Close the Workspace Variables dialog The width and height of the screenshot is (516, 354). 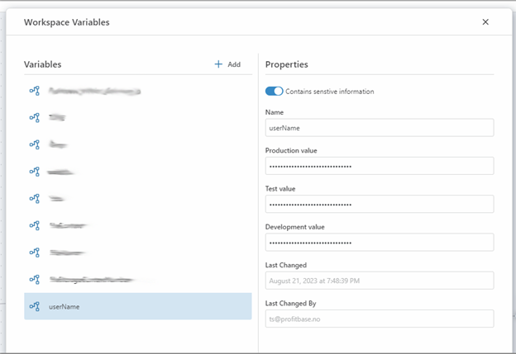(x=485, y=22)
